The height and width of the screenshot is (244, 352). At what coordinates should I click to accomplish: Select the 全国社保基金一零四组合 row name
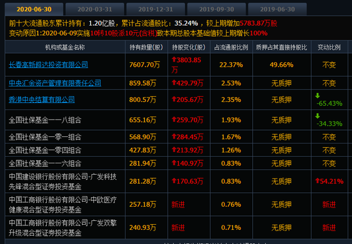(45, 150)
